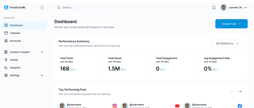This screenshot has width=254, height=108.
Task: Click the Facebook icon on third post
Action: 240,106
